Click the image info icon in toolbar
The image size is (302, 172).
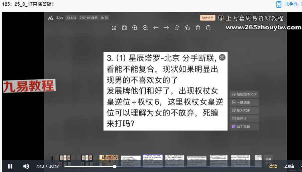(208, 28)
